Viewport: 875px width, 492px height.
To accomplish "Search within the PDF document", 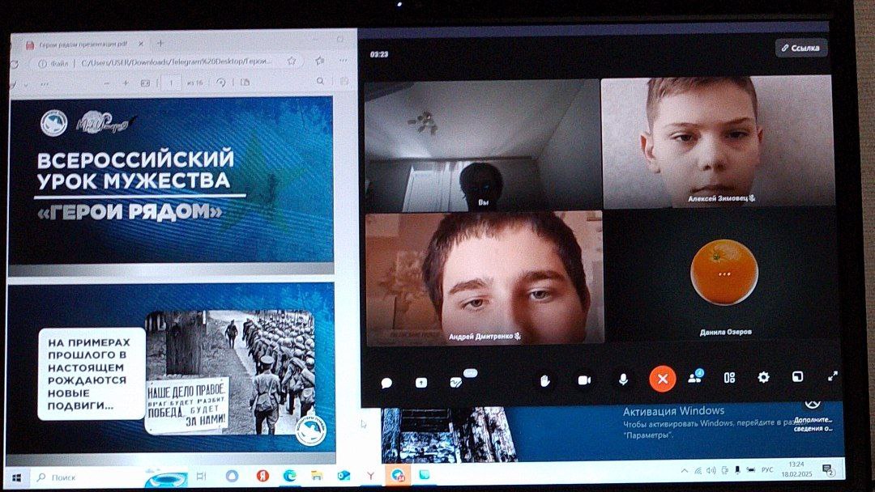I will point(320,82).
